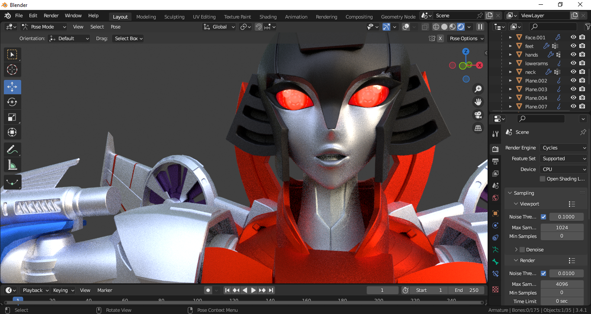Image resolution: width=591 pixels, height=314 pixels.
Task: Open the Orientation Default dropdown
Action: 69,38
